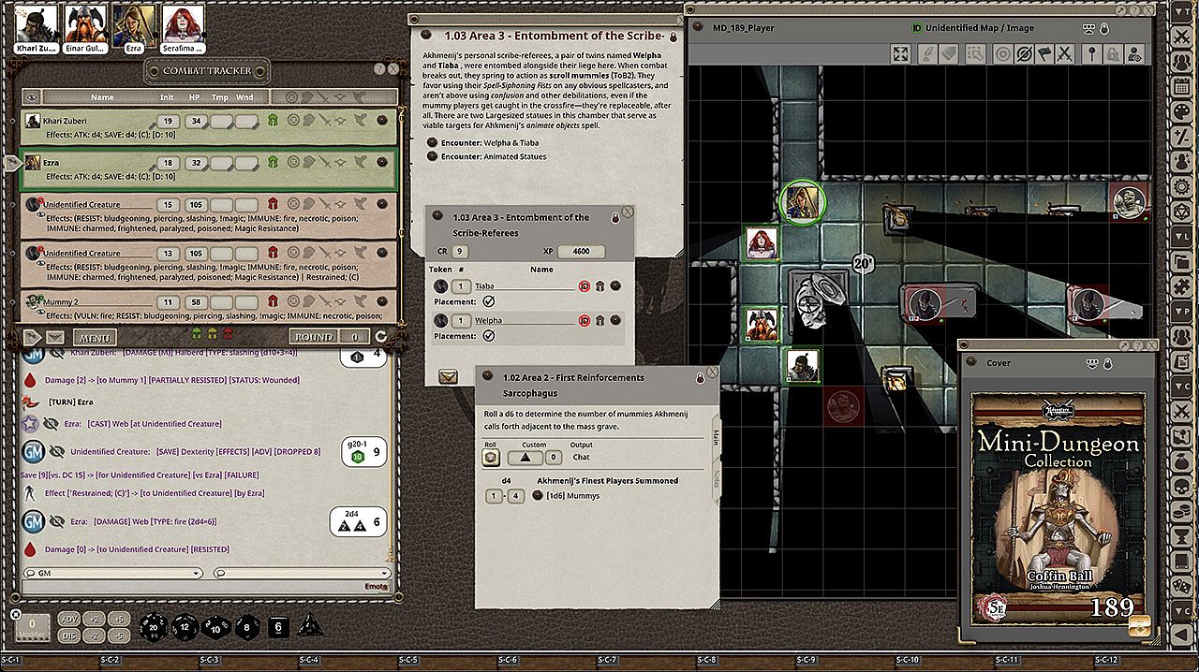The width and height of the screenshot is (1199, 672).
Task: Open Mummy 2's record link button
Action: click(382, 302)
